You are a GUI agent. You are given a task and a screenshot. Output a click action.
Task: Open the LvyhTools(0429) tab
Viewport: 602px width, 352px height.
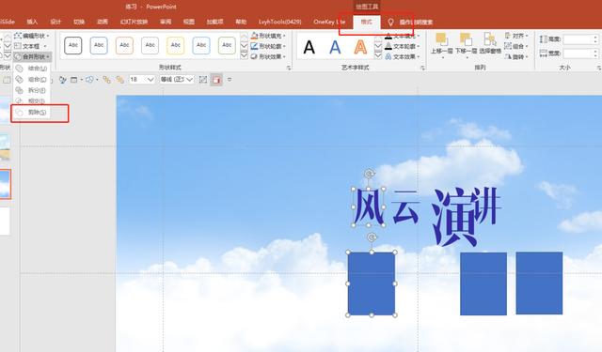pos(280,22)
